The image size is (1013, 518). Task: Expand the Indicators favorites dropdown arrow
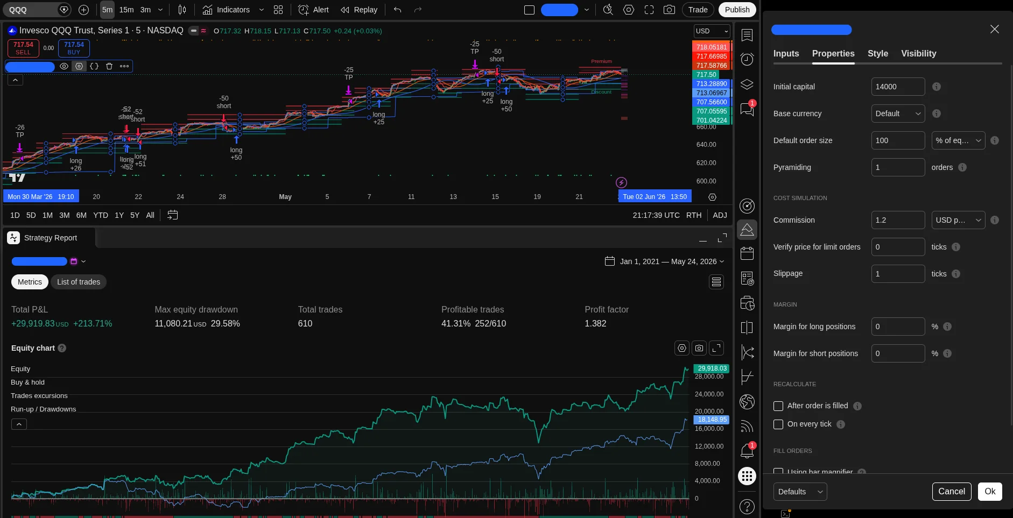click(262, 10)
